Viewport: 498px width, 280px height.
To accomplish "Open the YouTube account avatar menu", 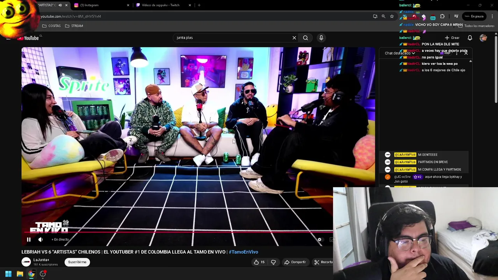I will click(483, 38).
